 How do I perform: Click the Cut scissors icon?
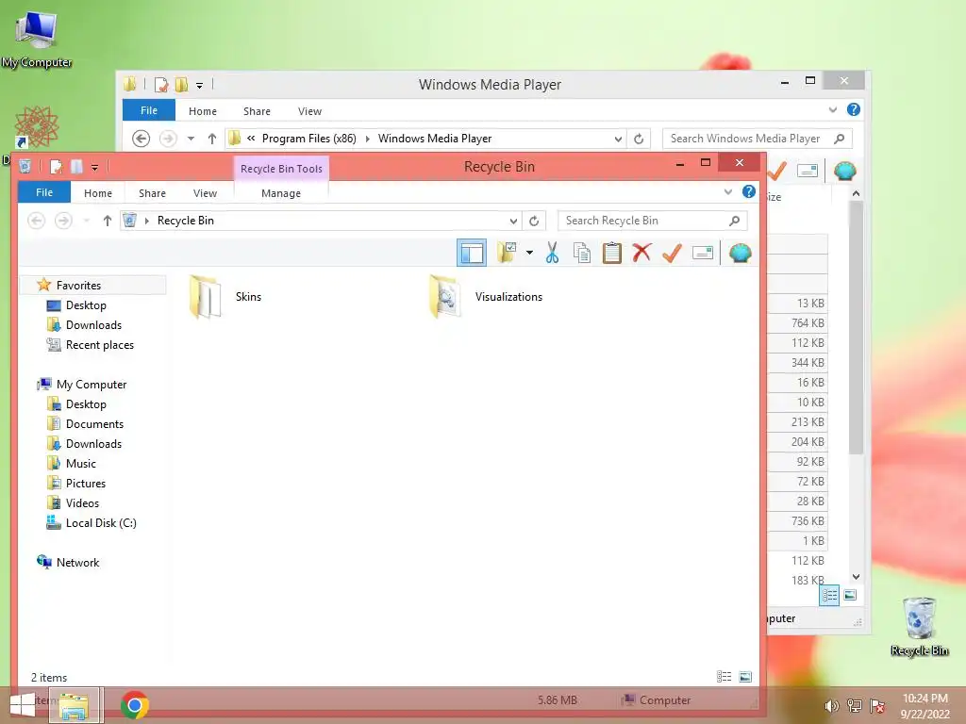552,253
